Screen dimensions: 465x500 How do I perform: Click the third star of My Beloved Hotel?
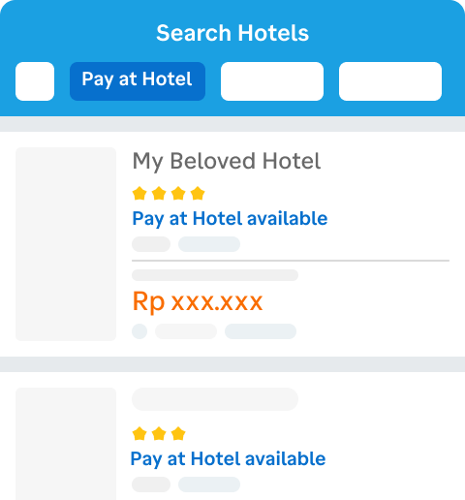pyautogui.click(x=178, y=194)
